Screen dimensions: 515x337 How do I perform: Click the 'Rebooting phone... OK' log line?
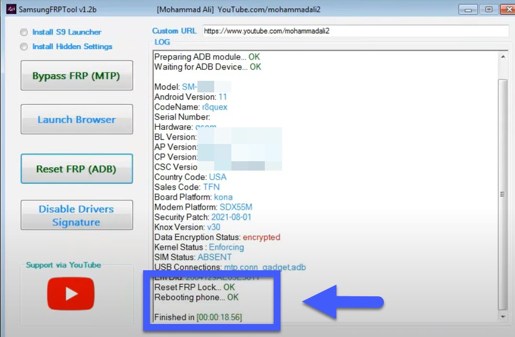[x=196, y=297]
